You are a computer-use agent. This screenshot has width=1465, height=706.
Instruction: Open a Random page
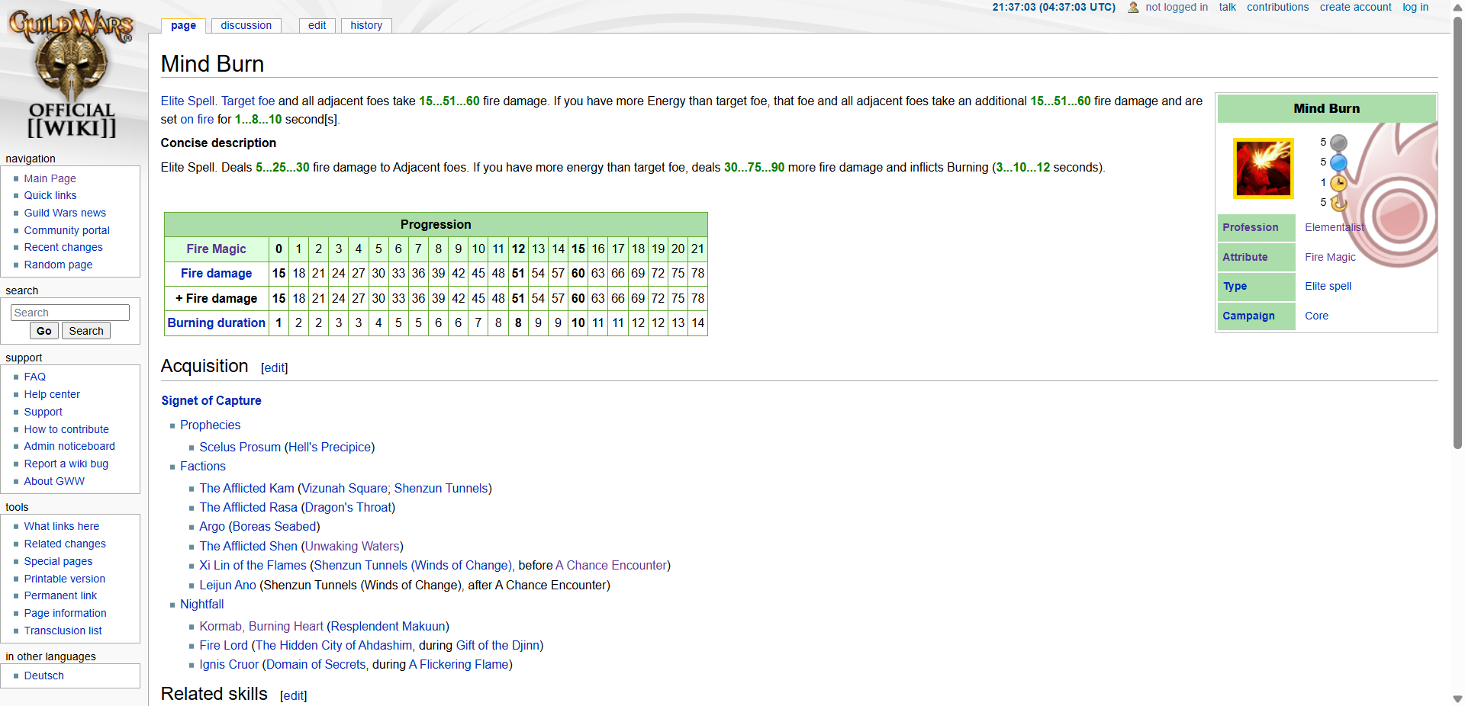pyautogui.click(x=58, y=265)
